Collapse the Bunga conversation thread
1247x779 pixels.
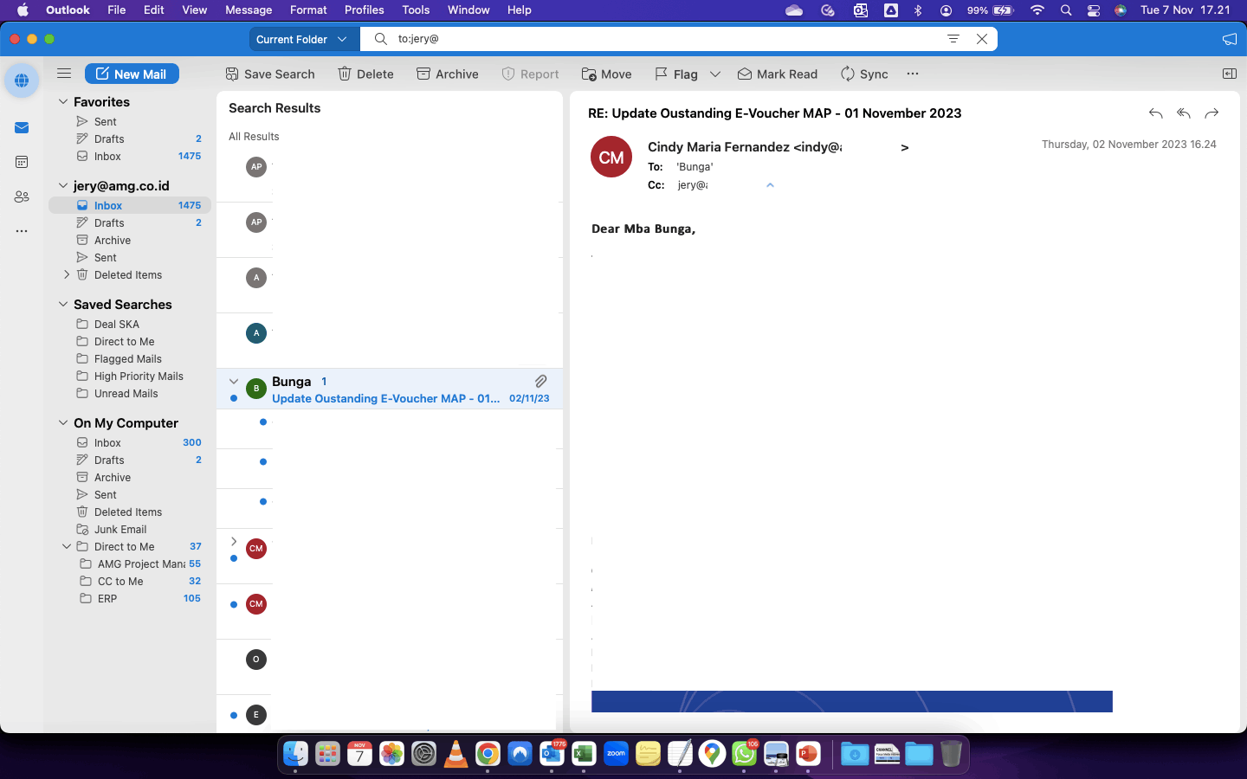[x=234, y=381]
